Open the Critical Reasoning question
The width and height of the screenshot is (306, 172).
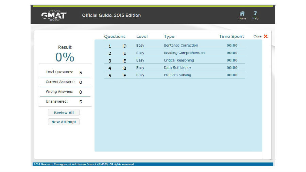tap(178, 61)
